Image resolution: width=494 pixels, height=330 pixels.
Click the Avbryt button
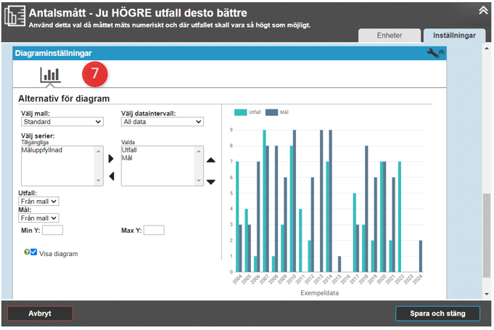click(40, 313)
